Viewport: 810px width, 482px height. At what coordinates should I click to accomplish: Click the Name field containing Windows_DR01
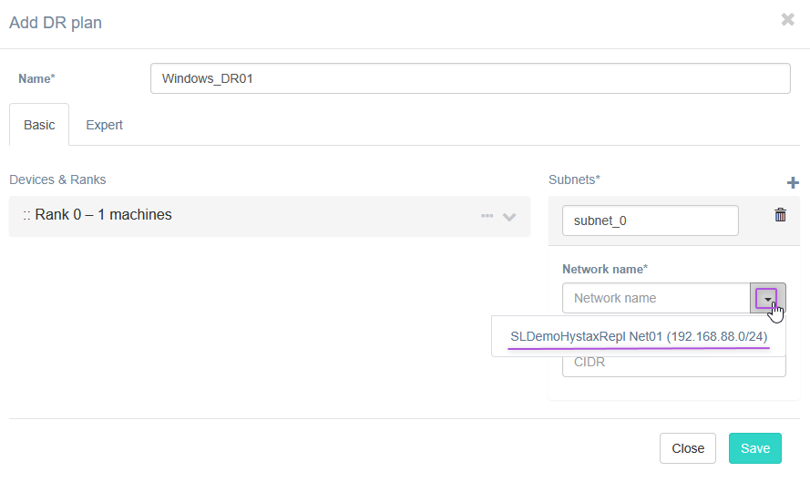coord(469,78)
